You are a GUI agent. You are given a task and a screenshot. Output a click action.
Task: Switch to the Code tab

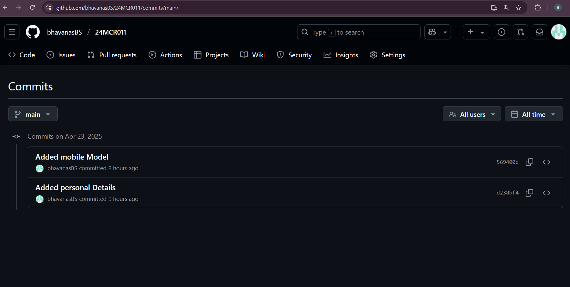[x=22, y=55]
